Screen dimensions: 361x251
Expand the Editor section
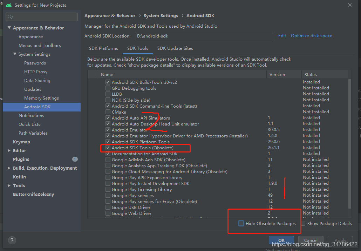pos(9,150)
